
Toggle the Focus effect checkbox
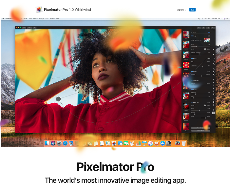tap(192, 59)
